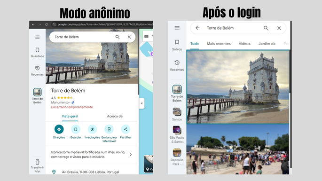Click map layers thumbnail at bottom of map
Viewport: 322px width, 181px height.
coord(148,164)
